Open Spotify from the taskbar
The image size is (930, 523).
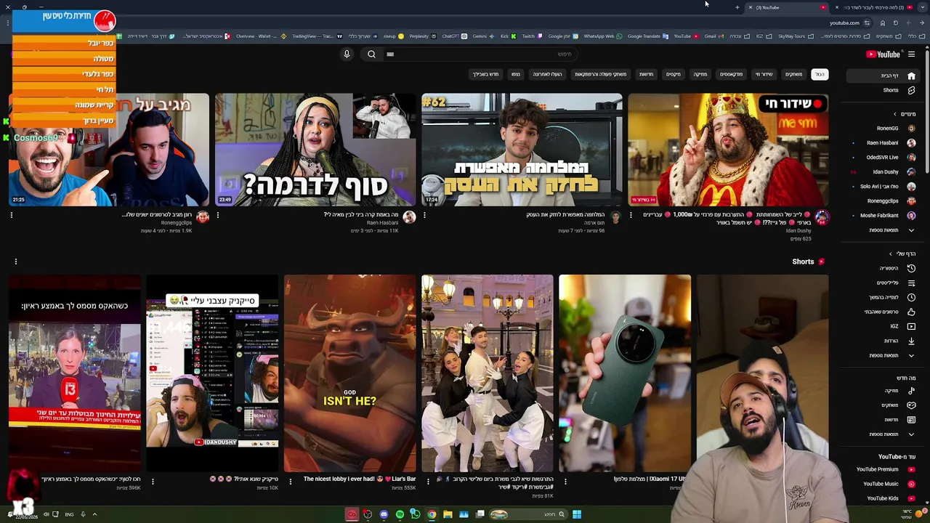400,514
